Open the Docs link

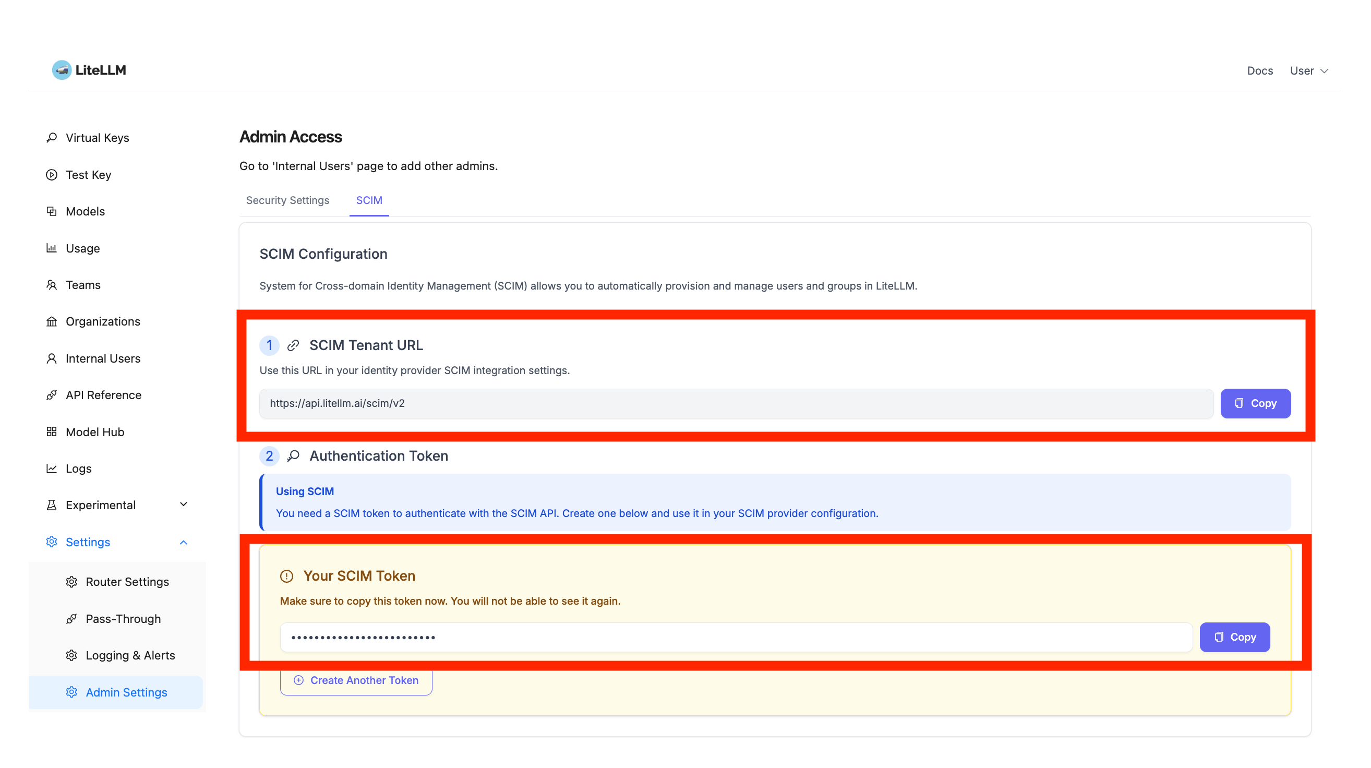(1259, 71)
